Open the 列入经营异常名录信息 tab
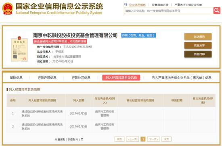 pos(121,77)
